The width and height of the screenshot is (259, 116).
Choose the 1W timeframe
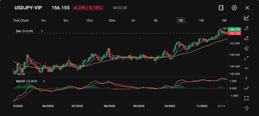[x=201, y=20]
